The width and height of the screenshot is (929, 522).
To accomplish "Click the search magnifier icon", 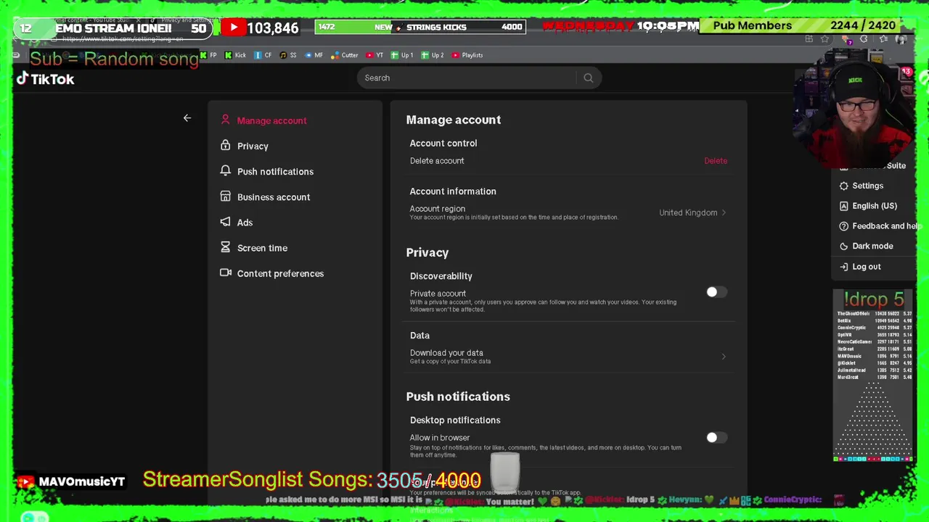I will pos(588,78).
